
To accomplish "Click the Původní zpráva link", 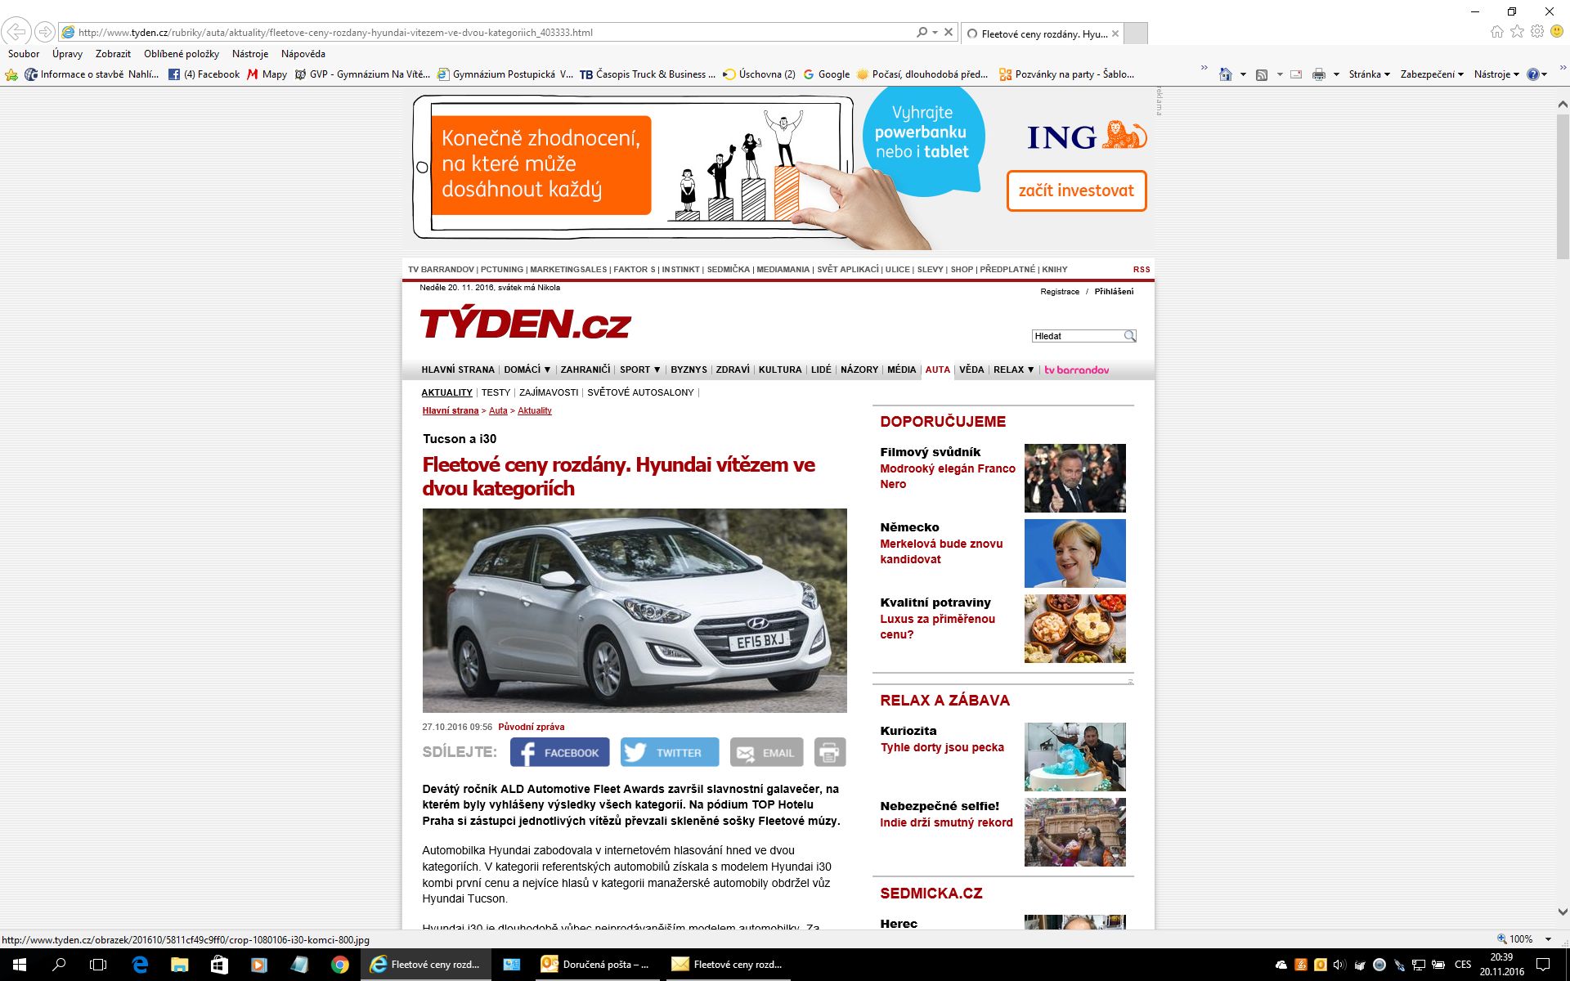I will 531,727.
